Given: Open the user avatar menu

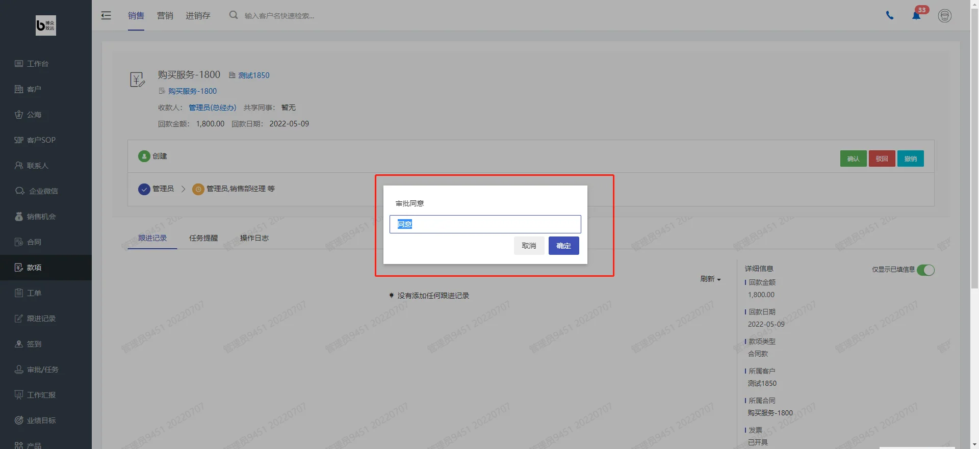Looking at the screenshot, I should [945, 16].
